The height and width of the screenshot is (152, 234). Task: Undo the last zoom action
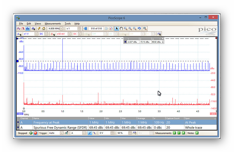tap(139, 28)
